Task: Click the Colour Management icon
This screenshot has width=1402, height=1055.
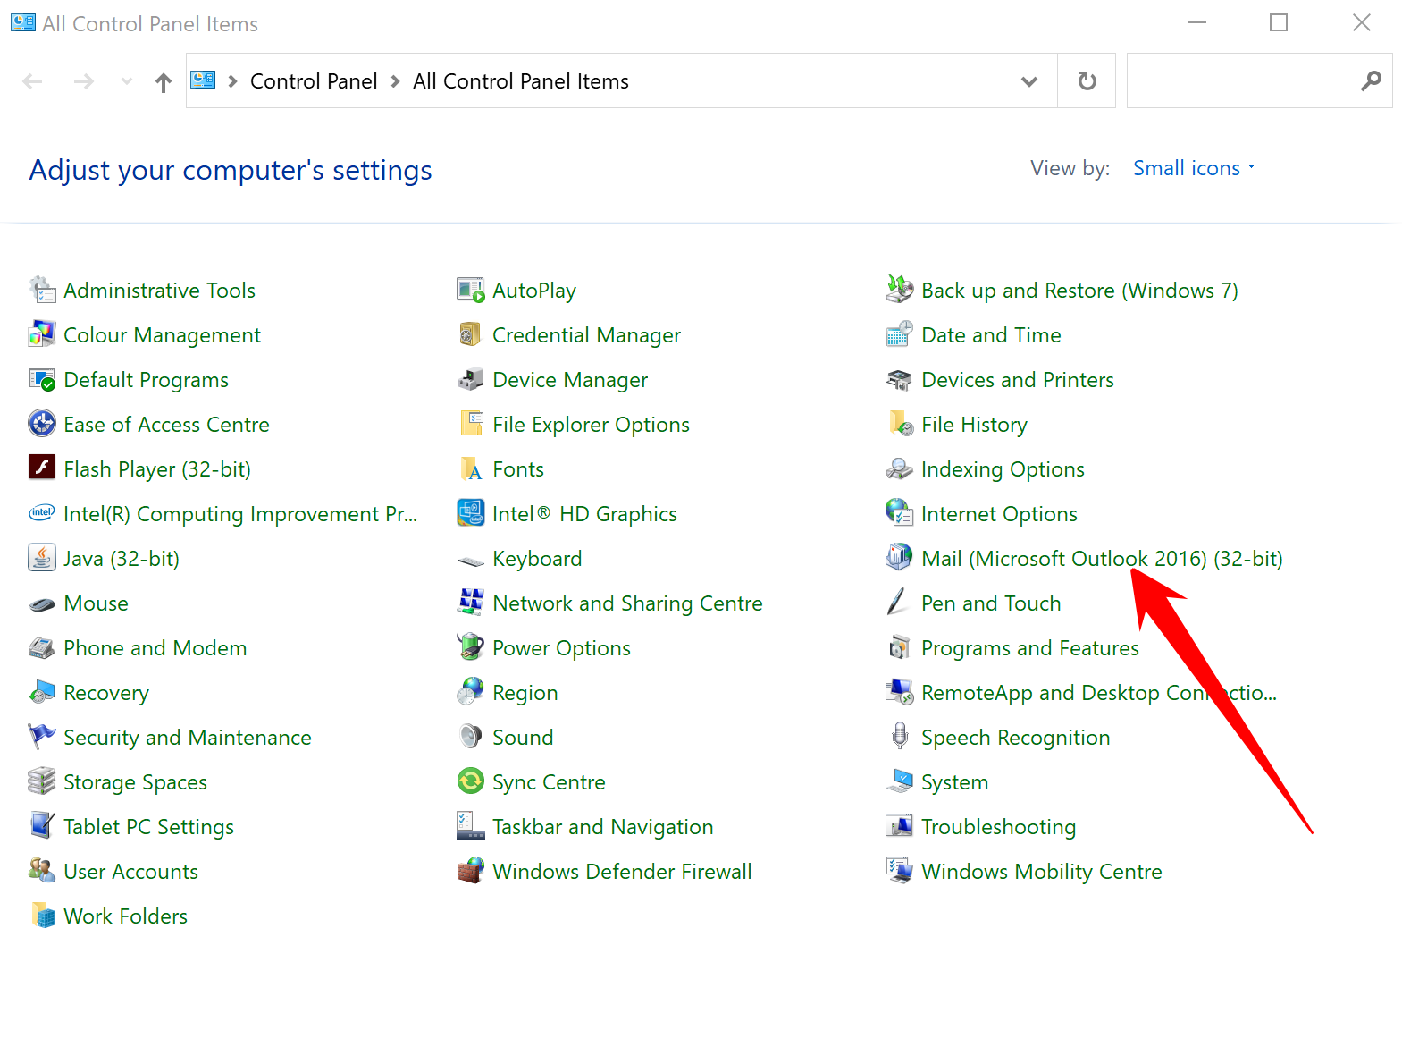Action: point(42,334)
